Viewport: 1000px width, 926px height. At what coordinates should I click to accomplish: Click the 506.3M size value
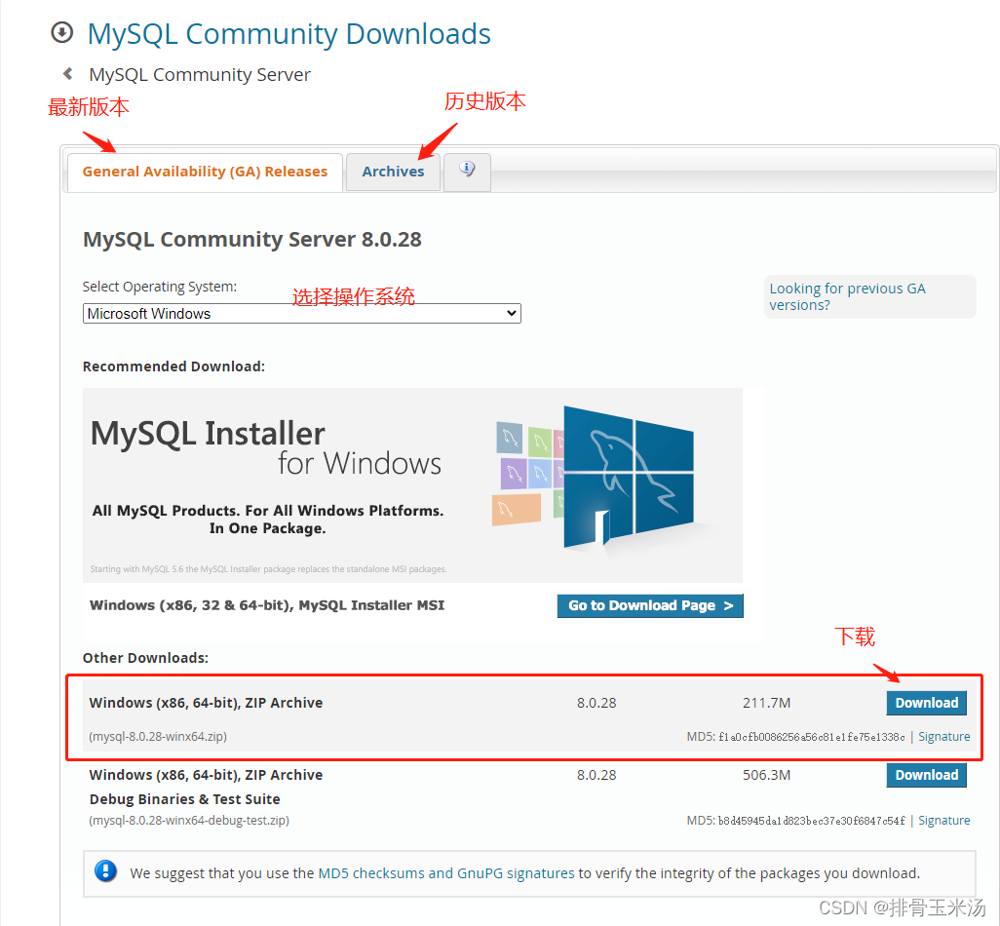tap(766, 775)
